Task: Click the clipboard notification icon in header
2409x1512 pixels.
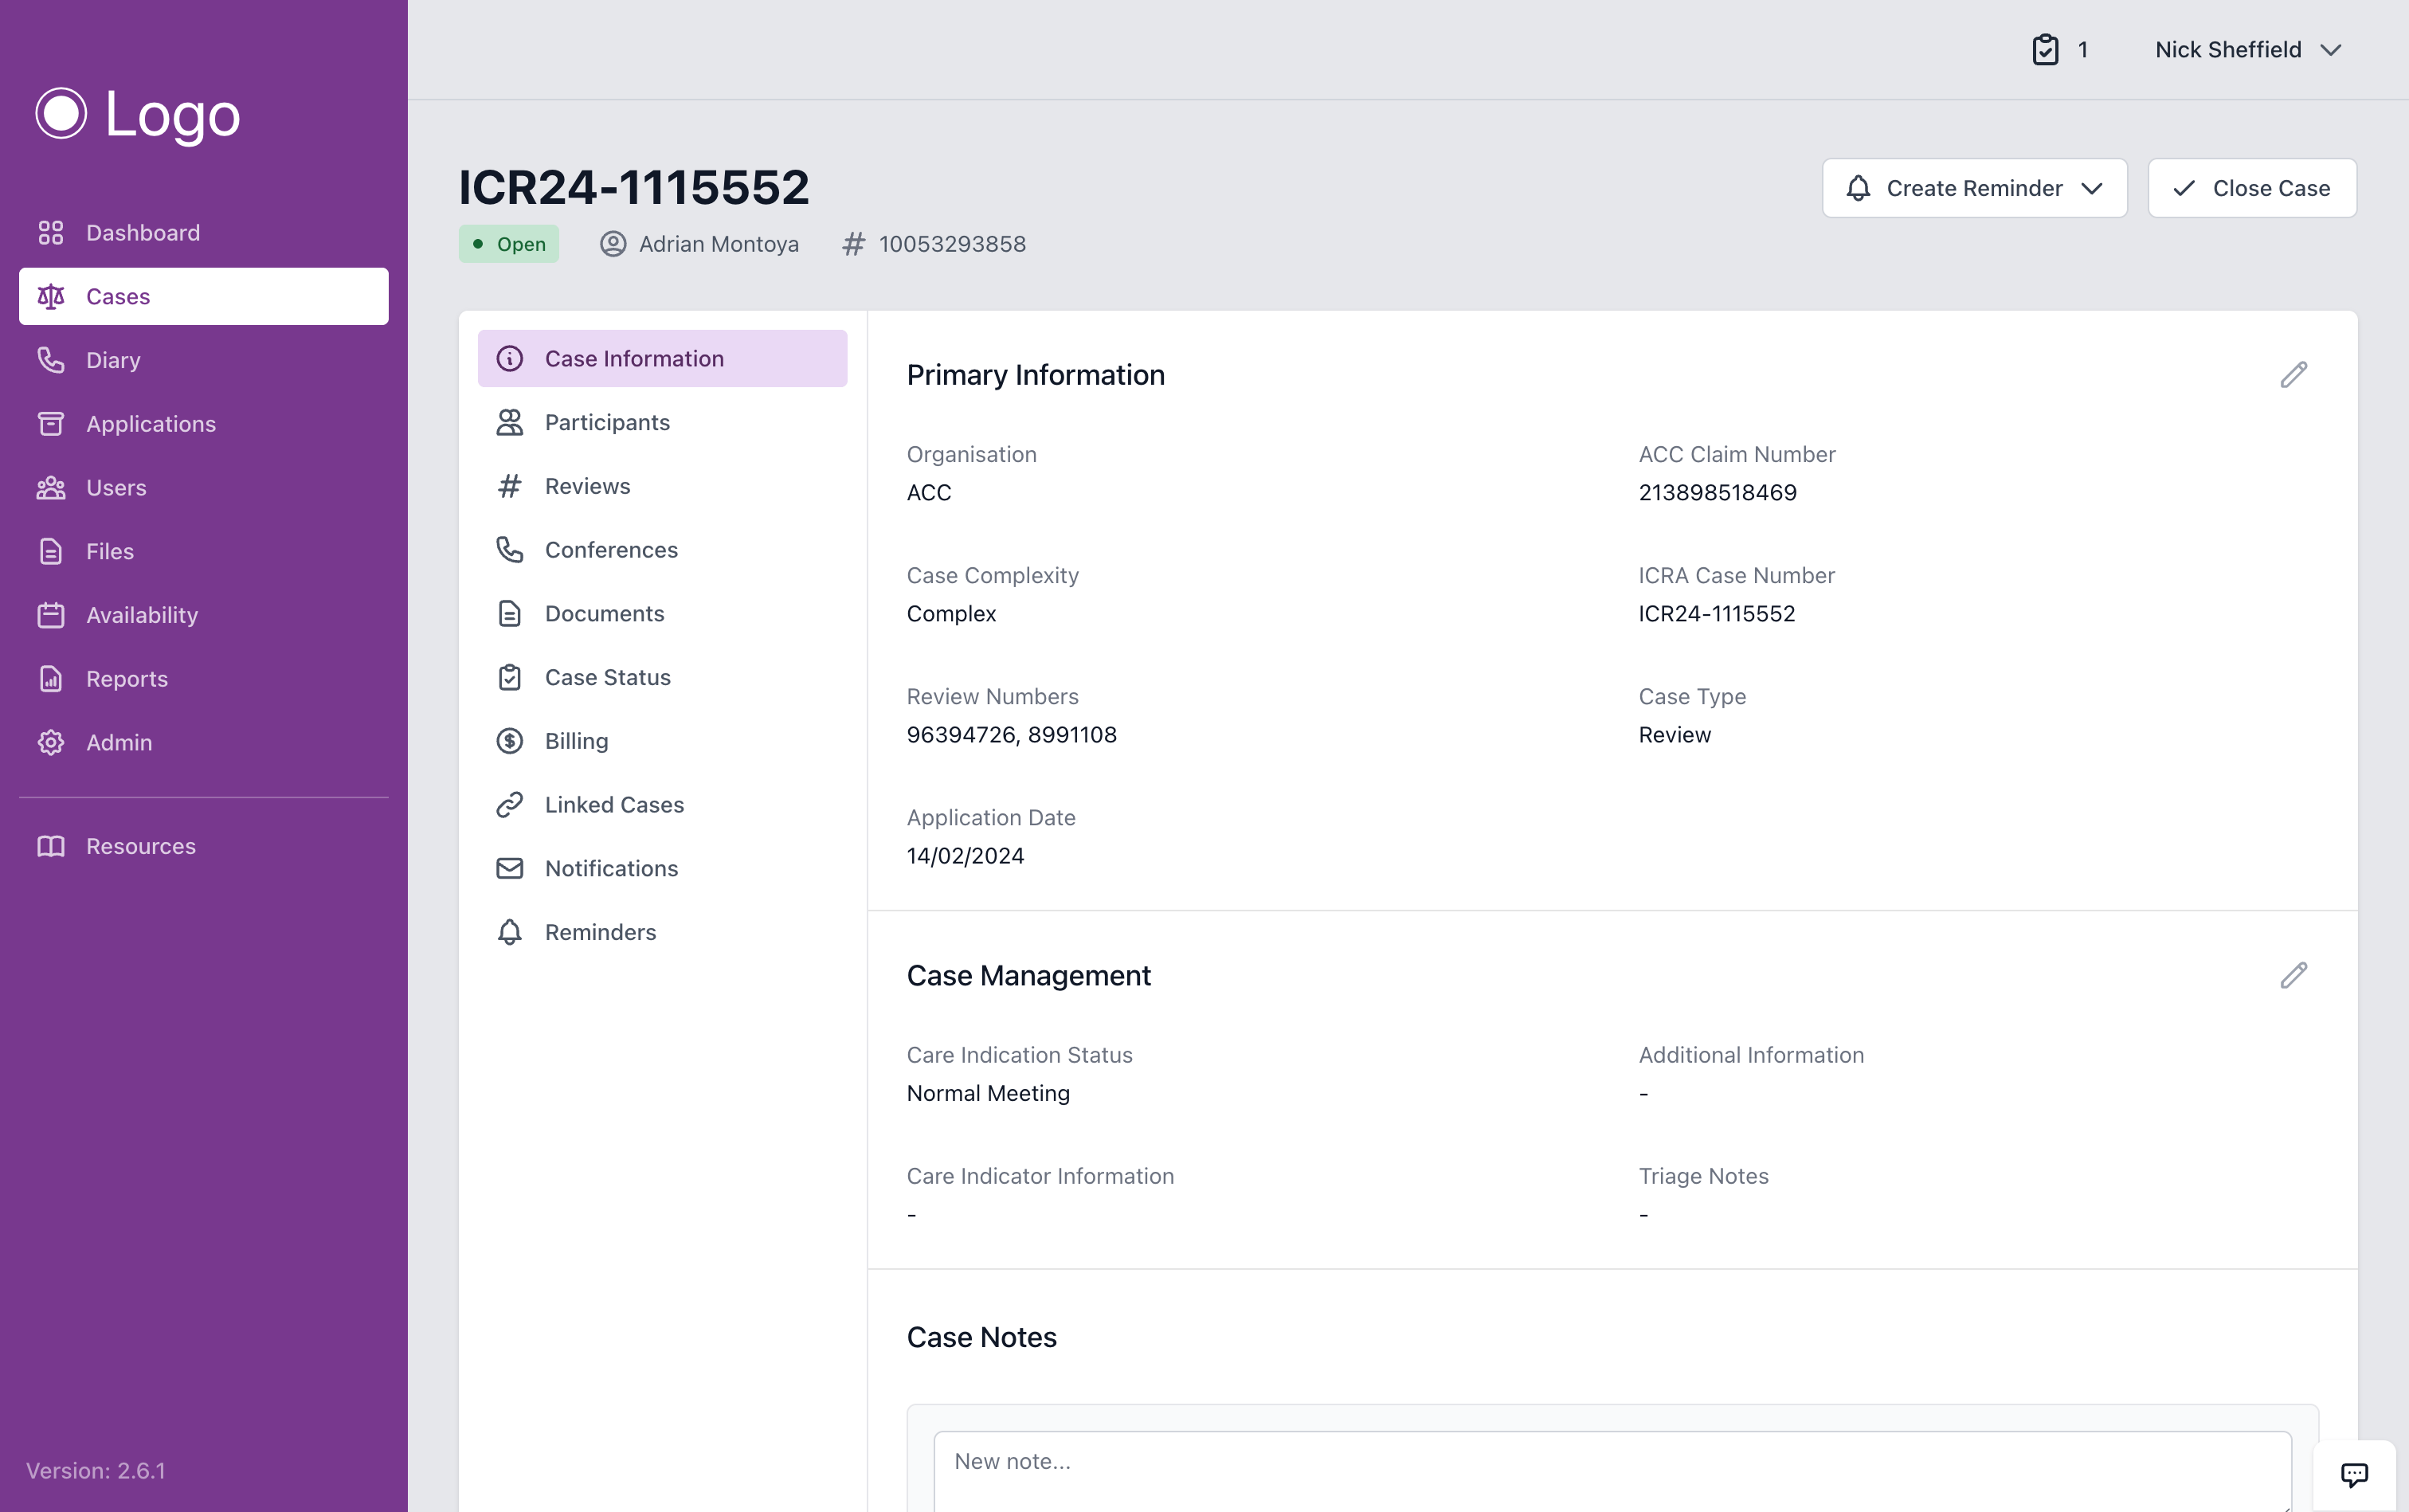Action: (2048, 49)
